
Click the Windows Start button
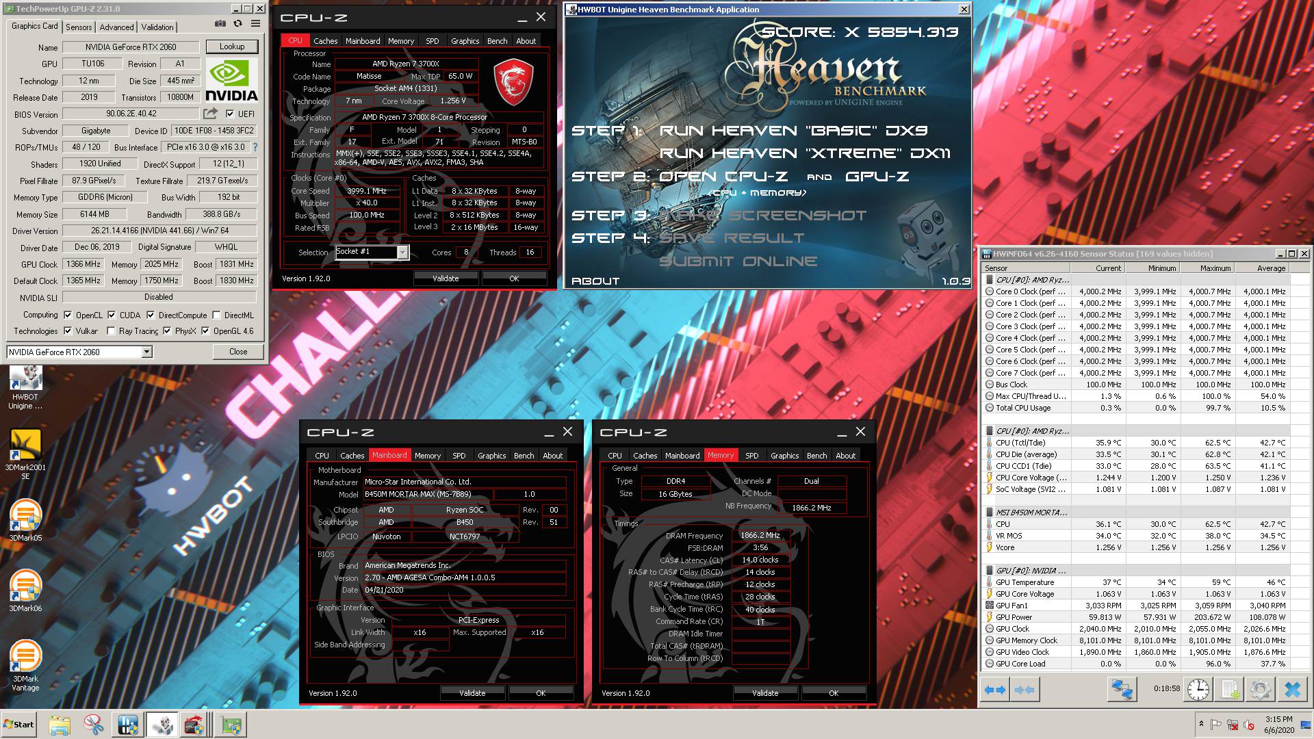pyautogui.click(x=19, y=725)
